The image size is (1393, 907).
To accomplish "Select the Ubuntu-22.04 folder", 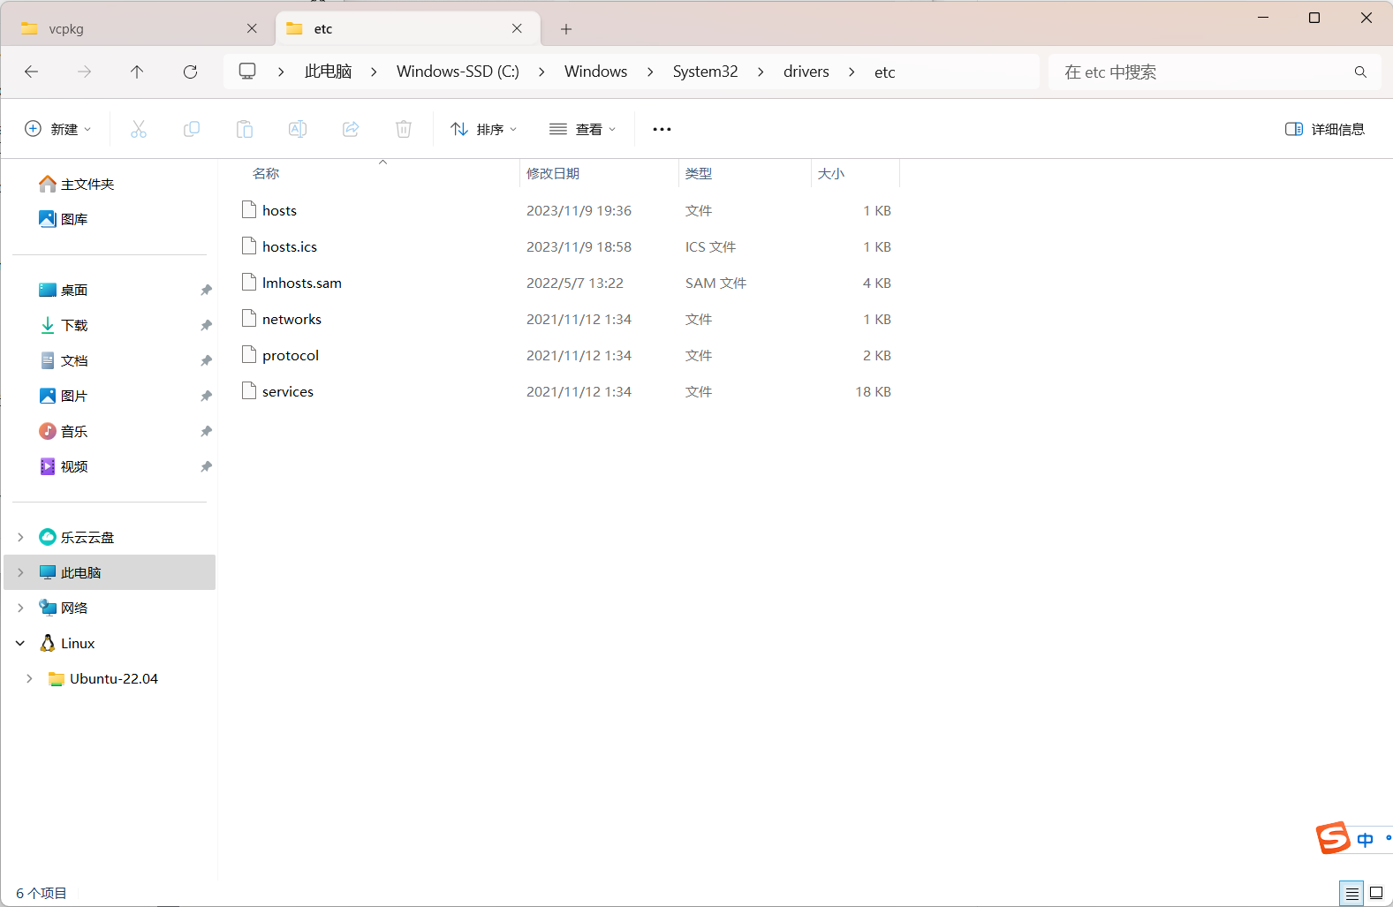I will click(x=103, y=678).
